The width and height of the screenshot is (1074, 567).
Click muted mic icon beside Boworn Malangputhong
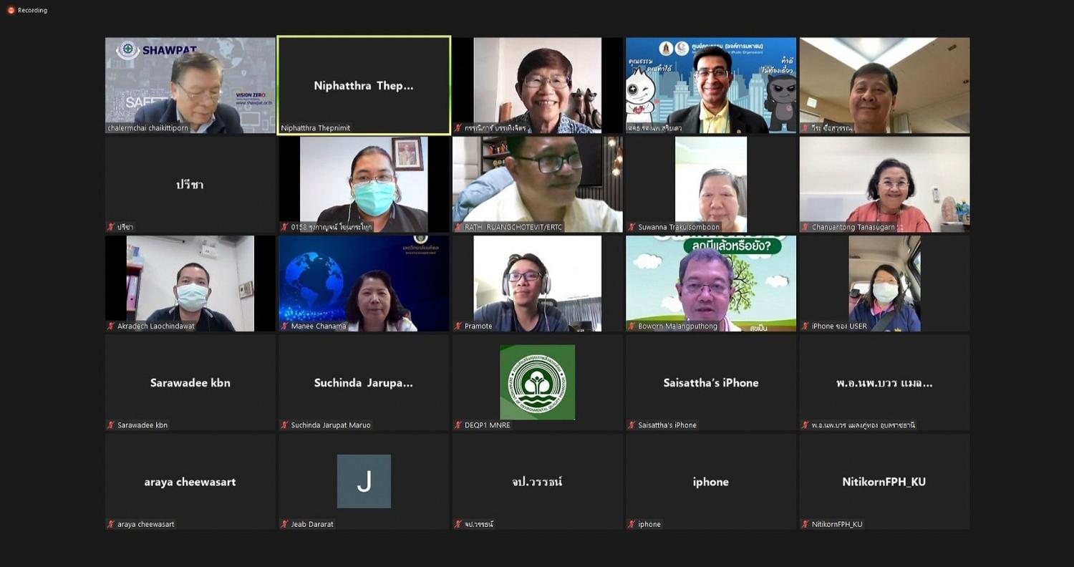(632, 326)
